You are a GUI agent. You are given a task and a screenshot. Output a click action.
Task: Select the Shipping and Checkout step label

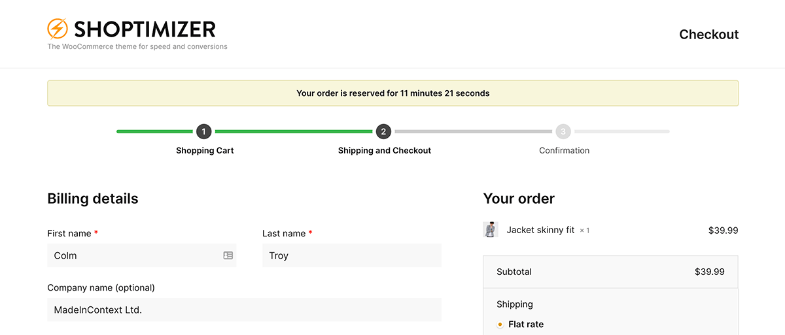(x=385, y=150)
